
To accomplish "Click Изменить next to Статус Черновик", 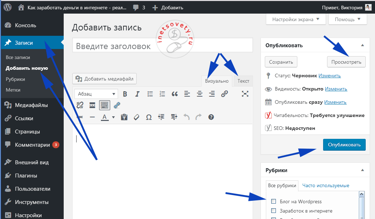I will [330, 76].
